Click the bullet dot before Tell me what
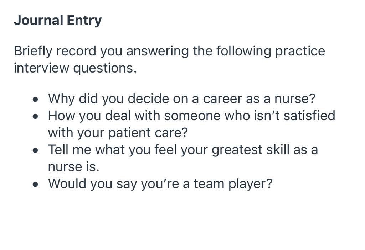This screenshot has height=250, width=365. 35,150
